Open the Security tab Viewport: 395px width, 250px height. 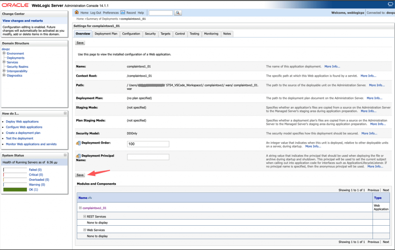click(150, 34)
